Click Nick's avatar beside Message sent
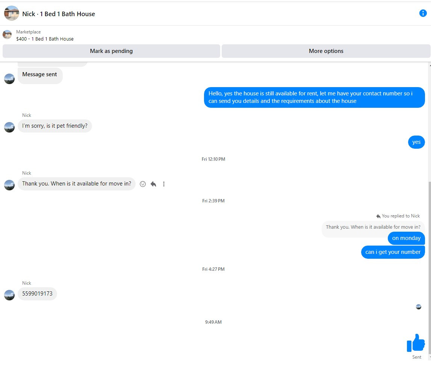The width and height of the screenshot is (431, 365). (x=9, y=78)
